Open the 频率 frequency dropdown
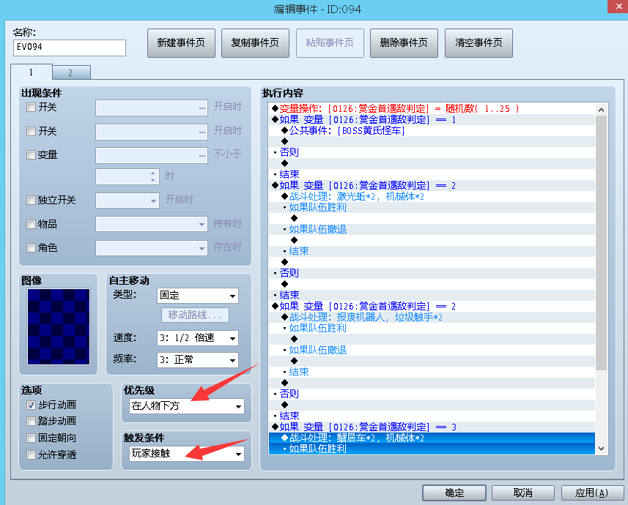This screenshot has width=628, height=505. coord(198,360)
